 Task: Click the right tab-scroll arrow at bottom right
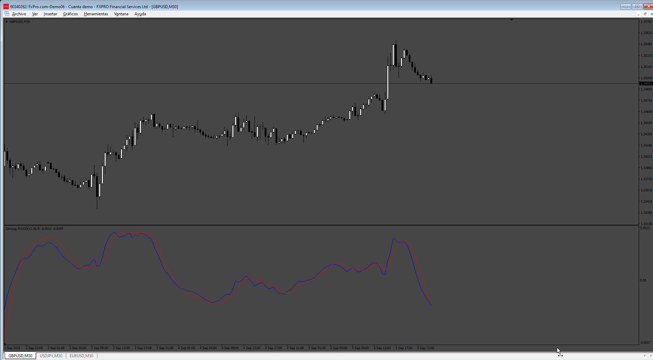point(651,356)
